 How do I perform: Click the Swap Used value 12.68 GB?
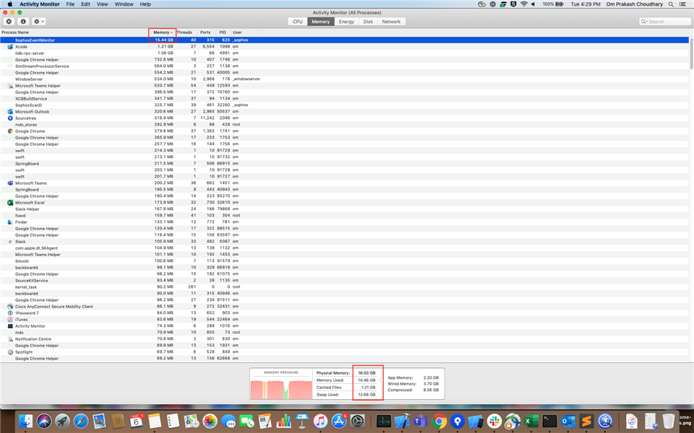367,395
